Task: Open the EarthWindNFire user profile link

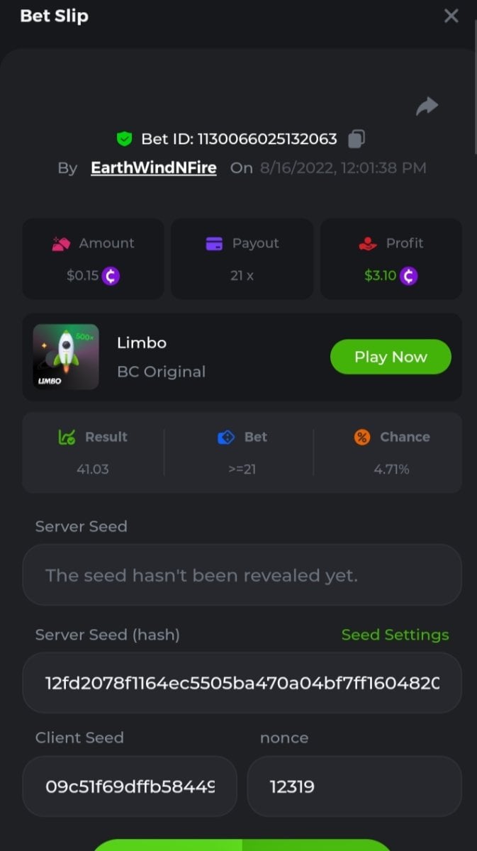Action: coord(153,168)
